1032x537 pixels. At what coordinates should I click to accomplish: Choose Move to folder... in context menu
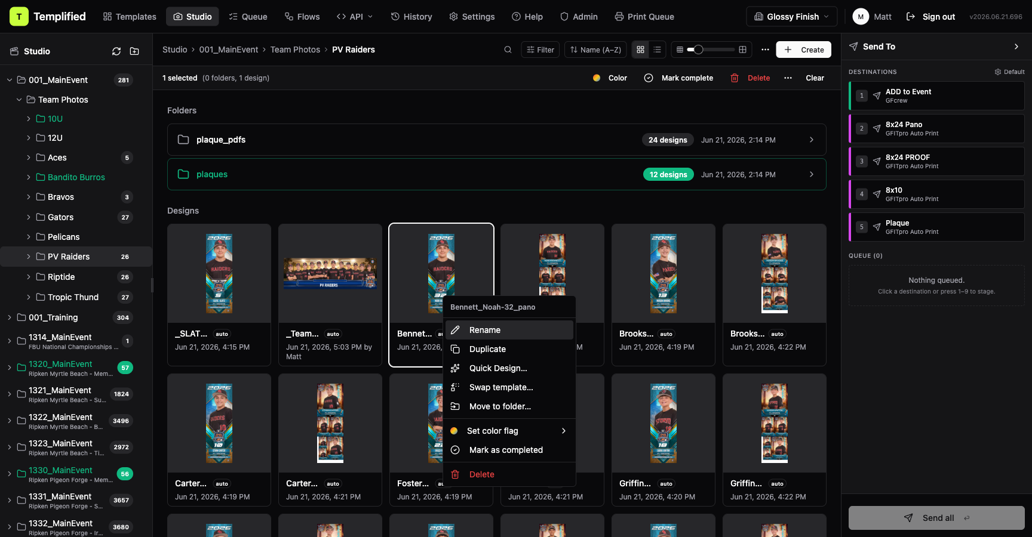[509, 406]
